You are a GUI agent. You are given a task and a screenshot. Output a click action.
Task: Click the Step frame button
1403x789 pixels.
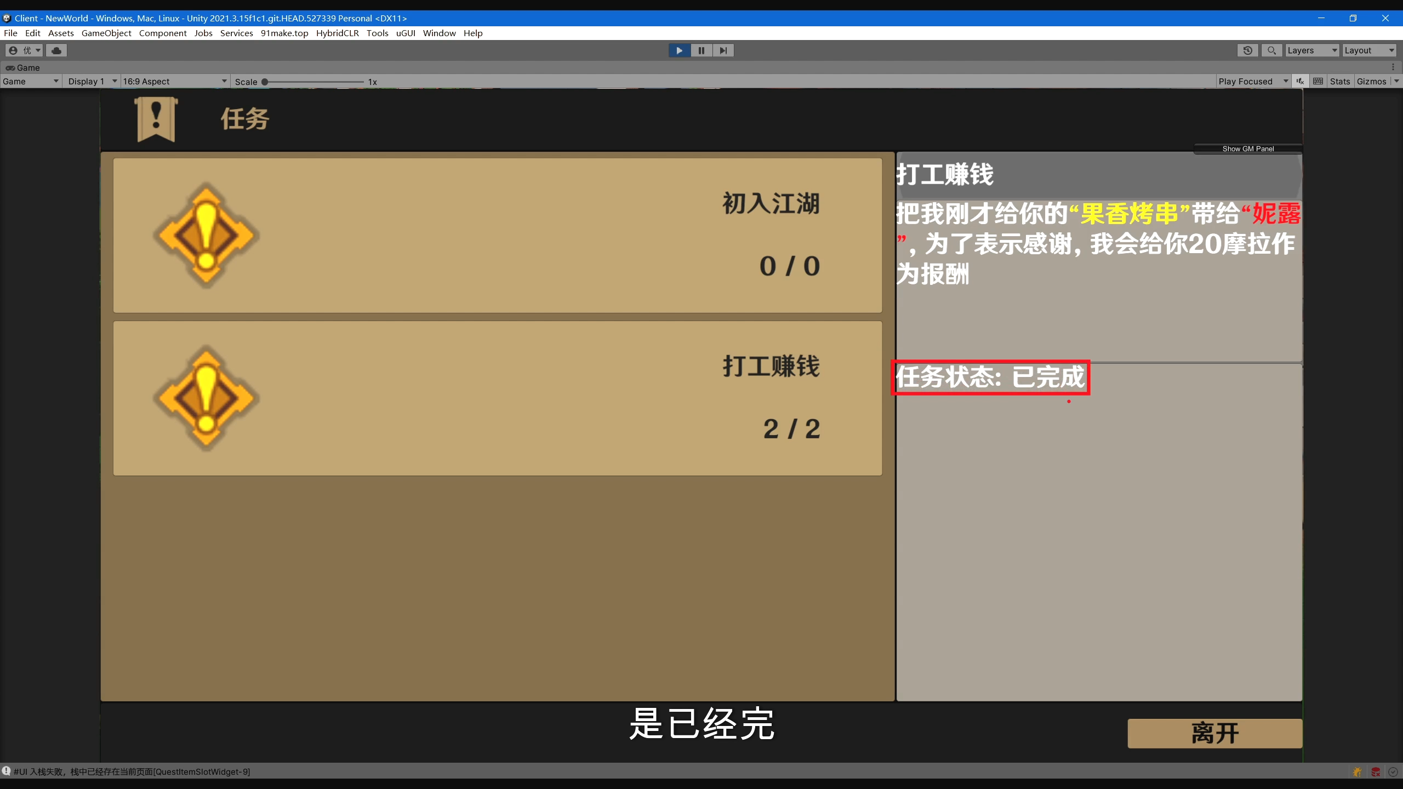point(723,50)
